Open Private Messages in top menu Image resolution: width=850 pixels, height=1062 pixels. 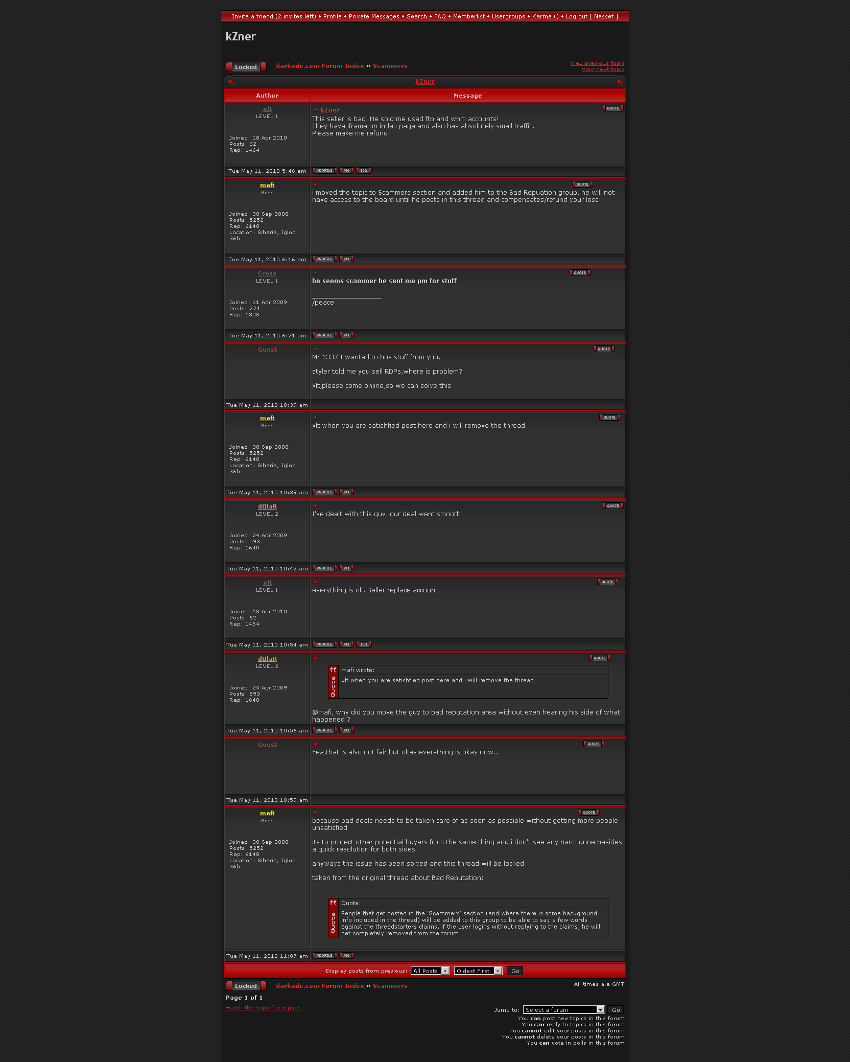[374, 16]
